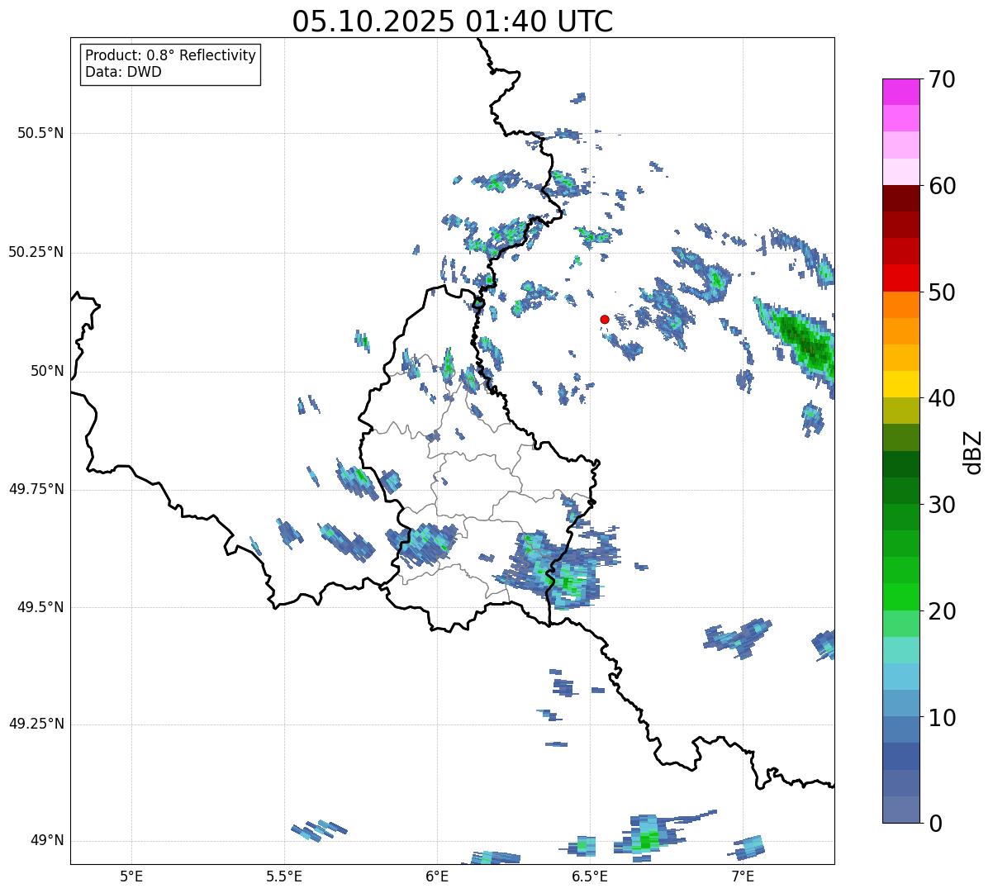The image size is (993, 893).
Task: Pick the bright green colorbar segment above 20
Action: coord(901,596)
